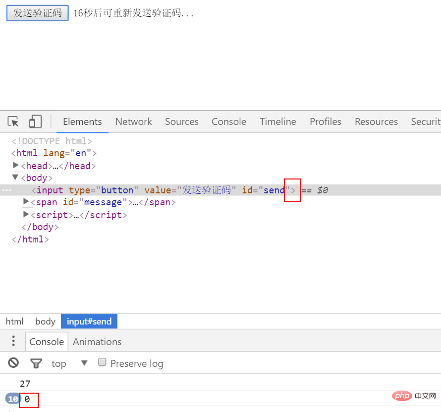This screenshot has height=412, width=441.
Task: Click the 发送验证码 button
Action: click(37, 13)
